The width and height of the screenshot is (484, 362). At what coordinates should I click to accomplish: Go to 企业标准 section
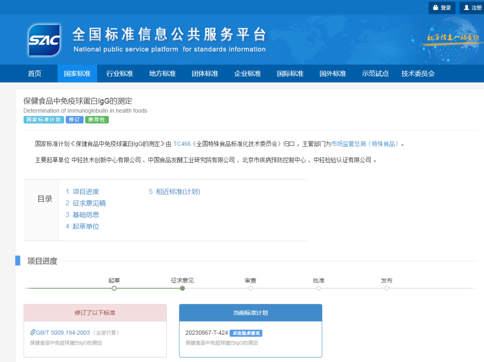tap(247, 74)
